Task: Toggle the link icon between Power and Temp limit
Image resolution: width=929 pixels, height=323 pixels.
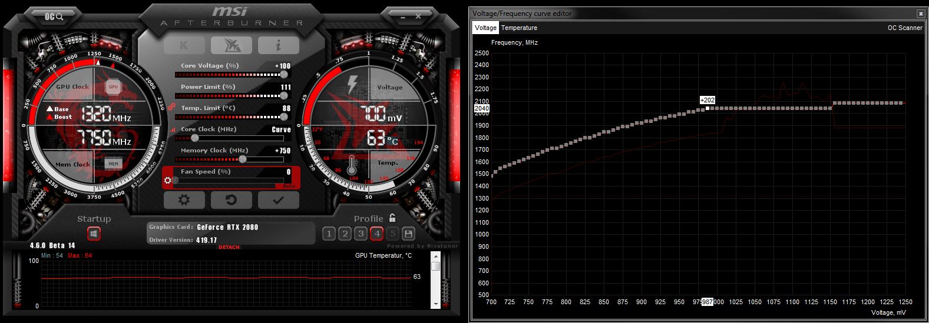Action: click(x=173, y=107)
